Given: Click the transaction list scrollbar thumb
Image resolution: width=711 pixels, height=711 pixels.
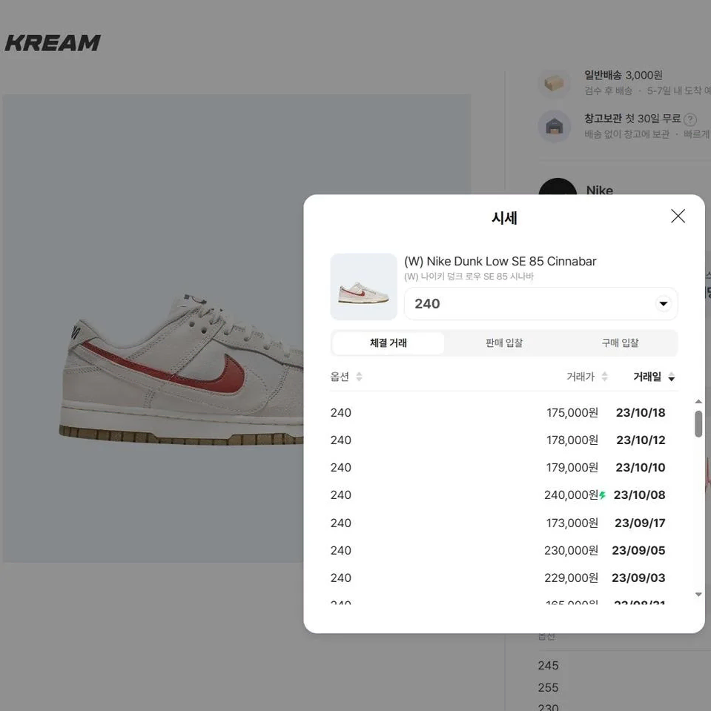Looking at the screenshot, I should [698, 424].
